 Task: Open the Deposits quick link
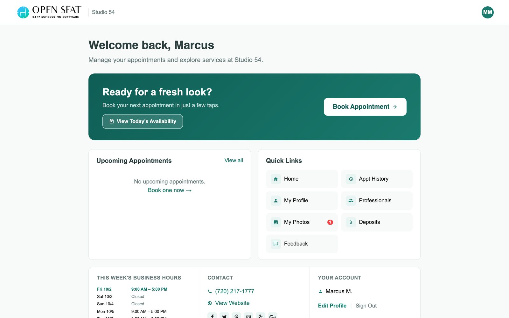click(x=377, y=222)
